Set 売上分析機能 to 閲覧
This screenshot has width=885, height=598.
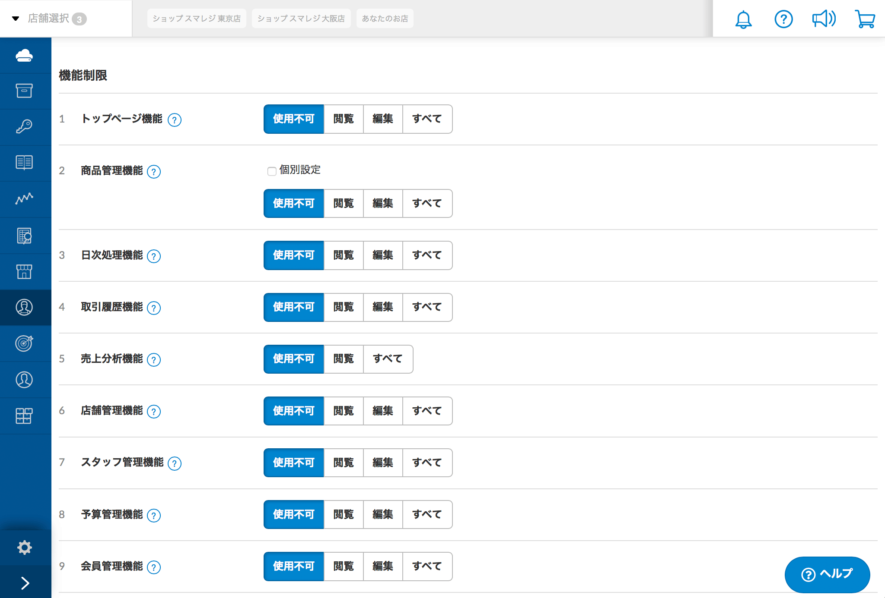(x=344, y=359)
